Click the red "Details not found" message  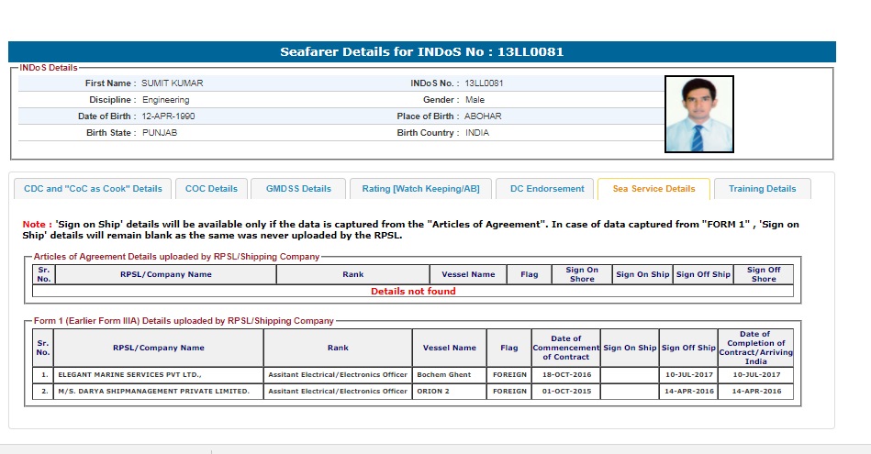click(x=413, y=292)
